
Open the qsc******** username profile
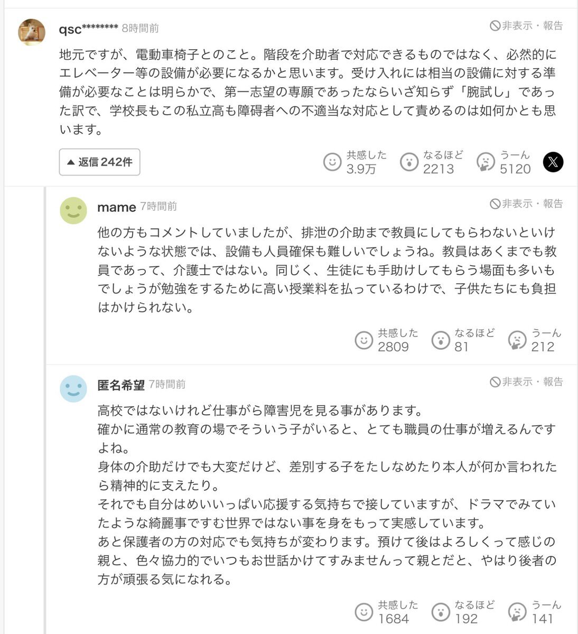click(x=88, y=29)
